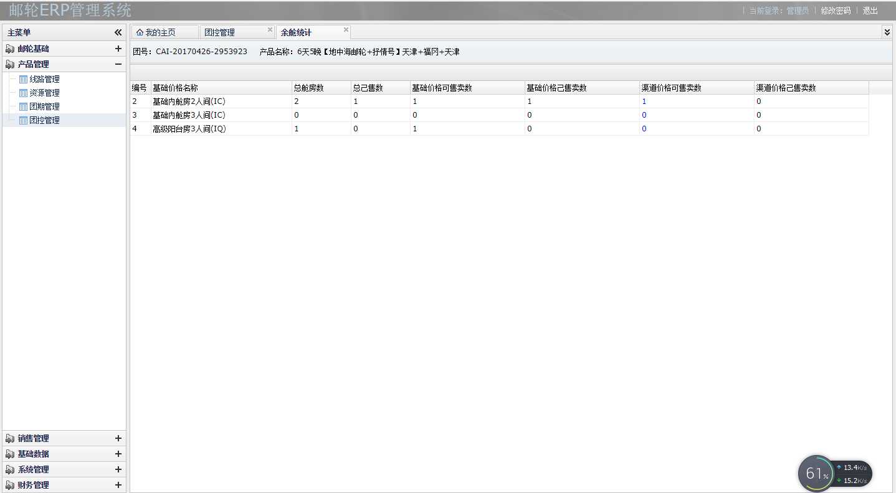Click the 编号 column header
The image size is (896, 493).
[x=140, y=88]
